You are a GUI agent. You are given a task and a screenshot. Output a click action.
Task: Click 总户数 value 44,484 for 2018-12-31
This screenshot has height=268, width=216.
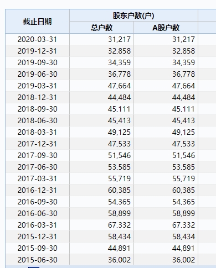click(119, 97)
